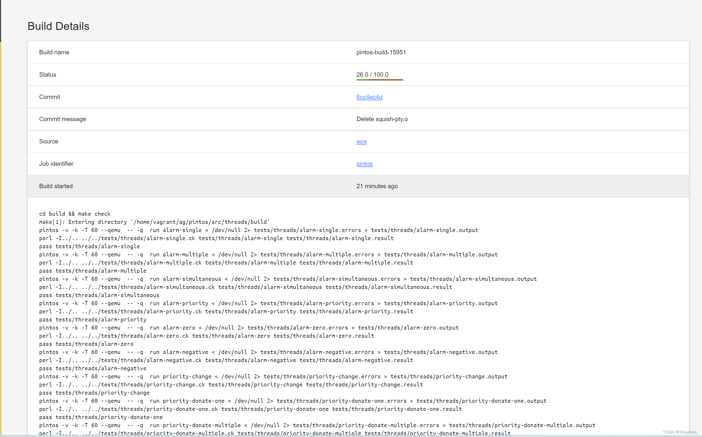Click the 'pass tests/threads/priority-donate-one' log line
This screenshot has height=437, width=702.
[x=101, y=417]
